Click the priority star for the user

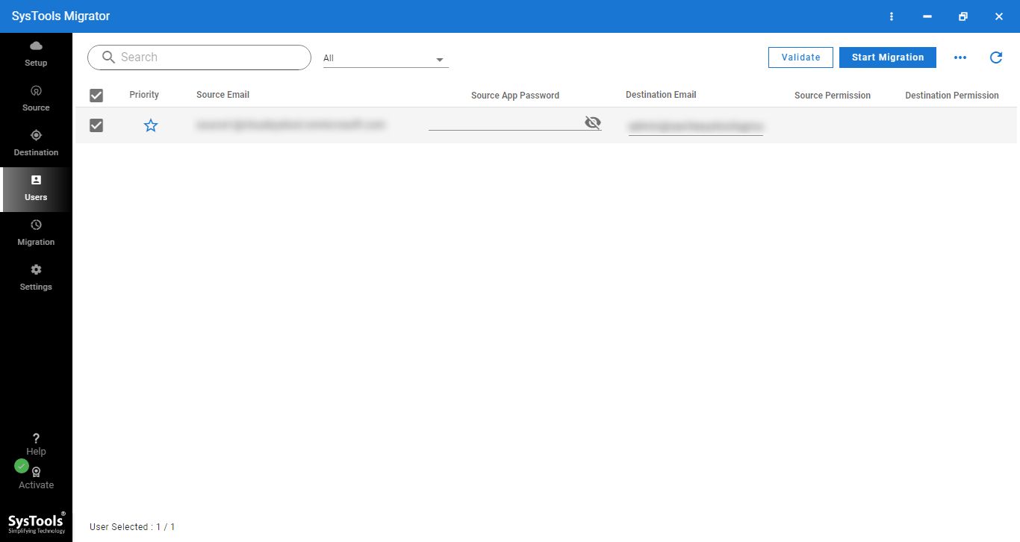[151, 125]
